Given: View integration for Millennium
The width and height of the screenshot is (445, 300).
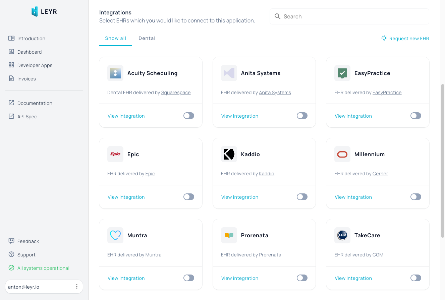Looking at the screenshot, I should pos(353,197).
